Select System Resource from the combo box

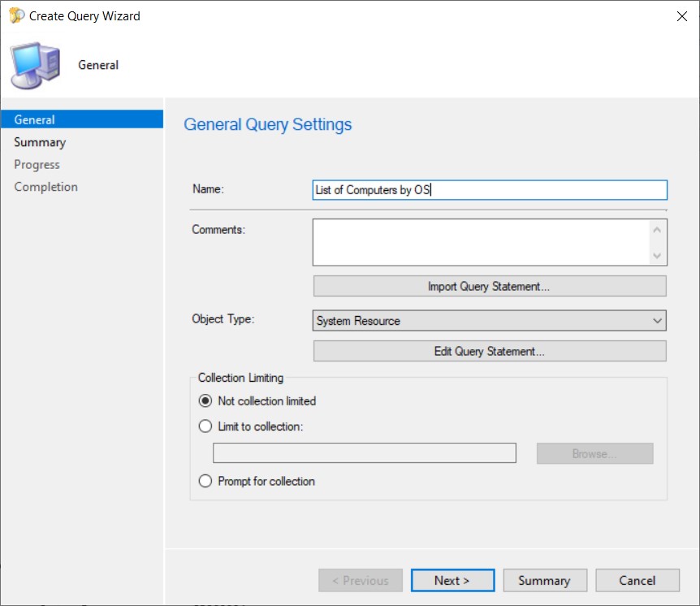point(487,321)
